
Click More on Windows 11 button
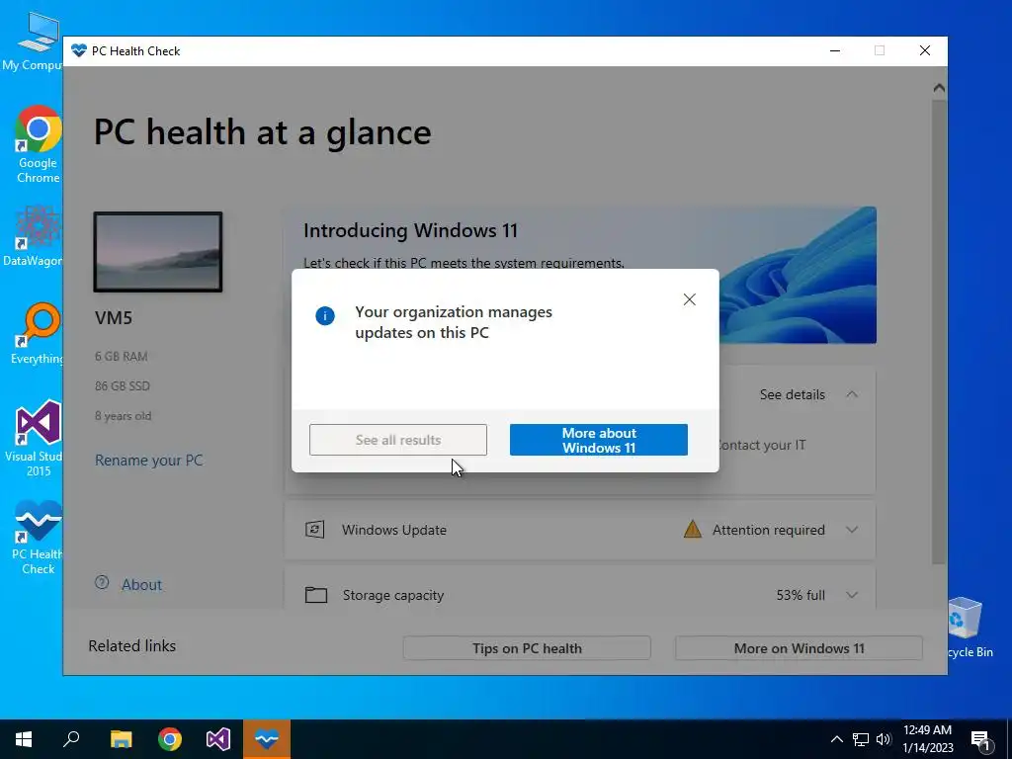(x=799, y=648)
